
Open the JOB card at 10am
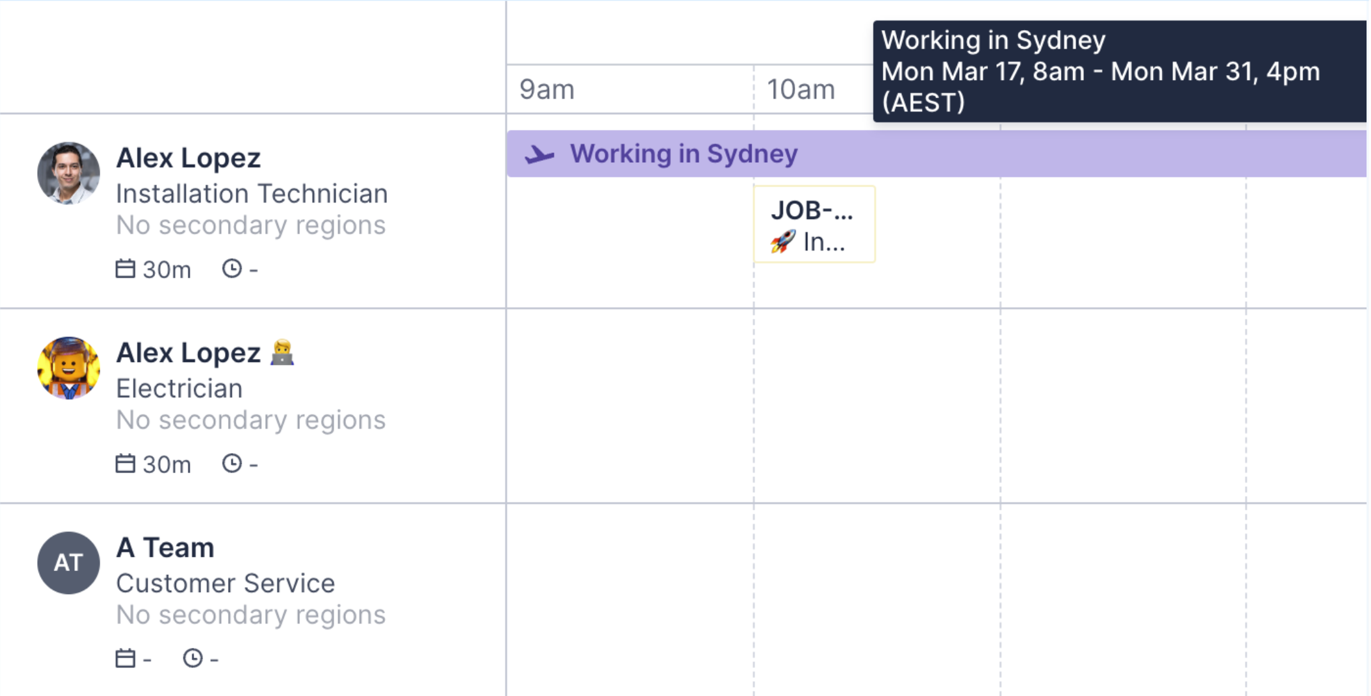814,224
